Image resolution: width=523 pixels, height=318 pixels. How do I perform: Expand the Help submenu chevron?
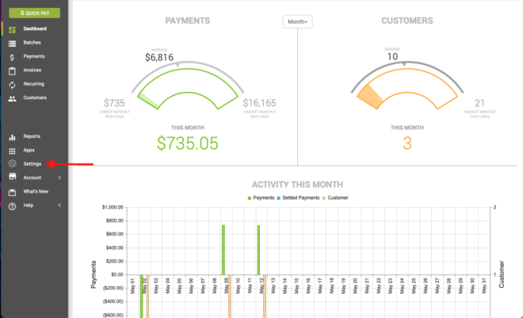tap(59, 205)
